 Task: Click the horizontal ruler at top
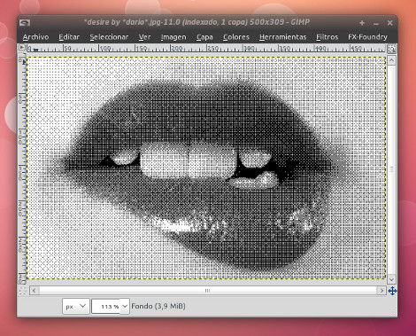tap(206, 49)
